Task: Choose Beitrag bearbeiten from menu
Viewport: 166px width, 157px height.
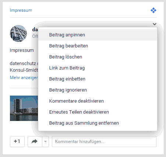Action: (x=98, y=46)
